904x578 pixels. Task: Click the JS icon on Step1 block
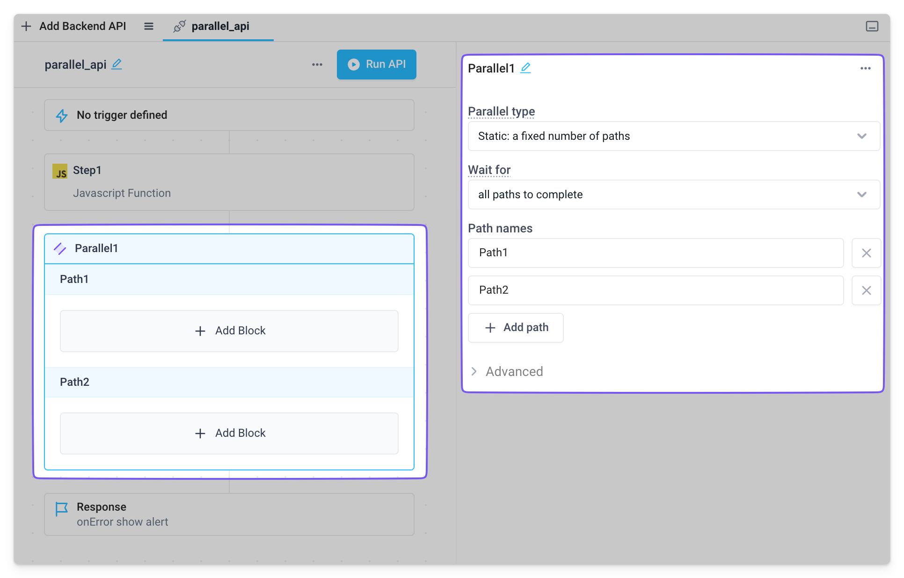(x=60, y=171)
